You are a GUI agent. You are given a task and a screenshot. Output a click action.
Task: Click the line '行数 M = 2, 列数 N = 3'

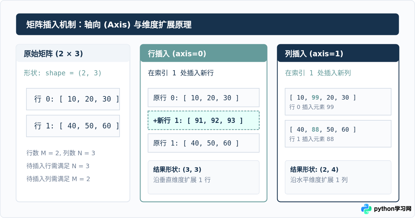[x=61, y=153]
